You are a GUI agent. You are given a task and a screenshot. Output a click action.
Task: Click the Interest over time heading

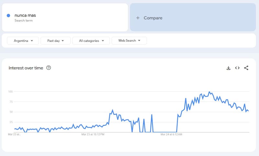(x=26, y=68)
